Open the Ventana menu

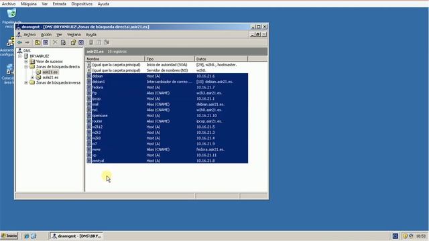click(74, 35)
